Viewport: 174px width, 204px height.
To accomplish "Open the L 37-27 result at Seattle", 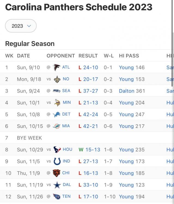I will 88,91.
